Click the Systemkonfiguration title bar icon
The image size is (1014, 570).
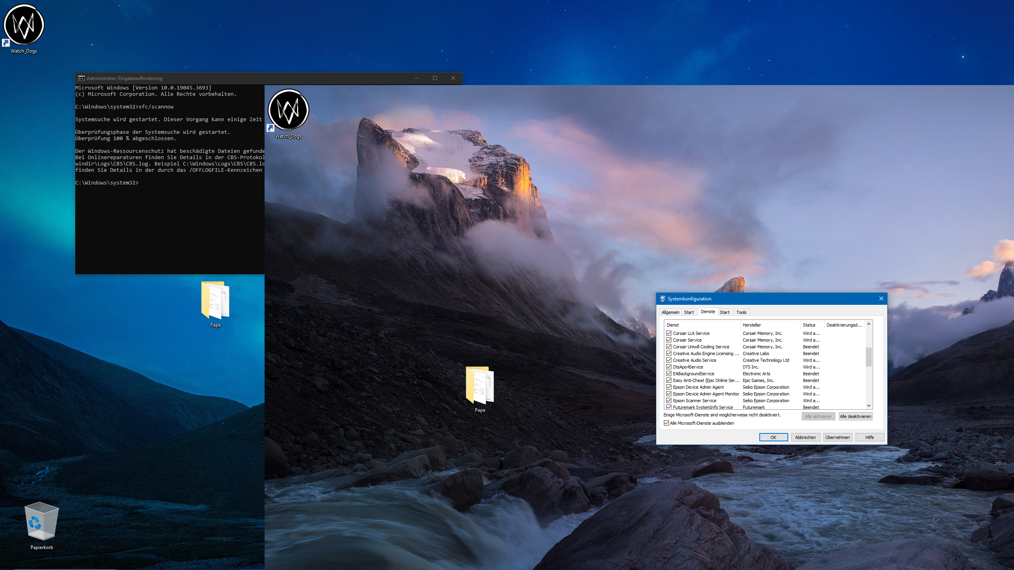tap(662, 298)
